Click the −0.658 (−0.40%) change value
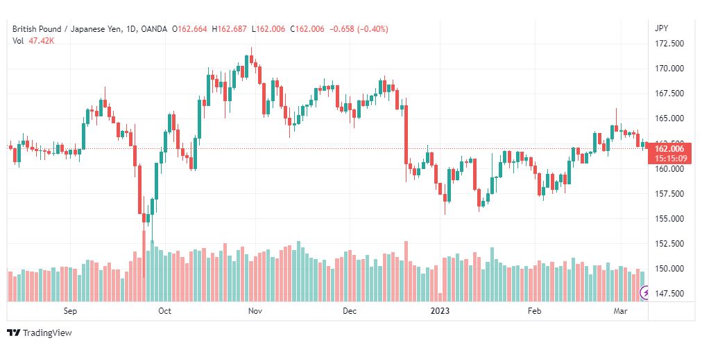This screenshot has height=345, width=702. (359, 29)
